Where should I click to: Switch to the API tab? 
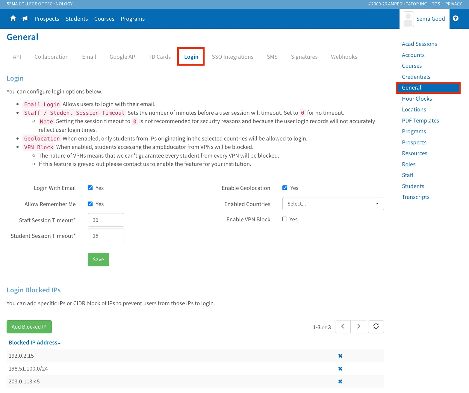click(x=17, y=57)
